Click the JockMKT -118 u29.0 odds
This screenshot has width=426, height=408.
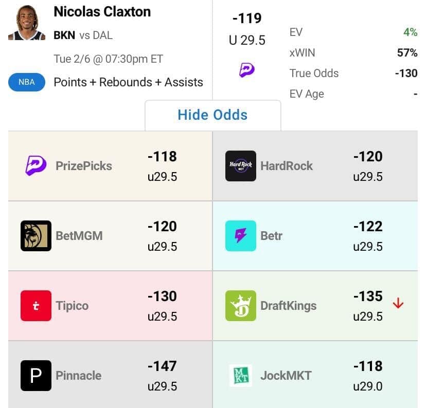(x=367, y=376)
